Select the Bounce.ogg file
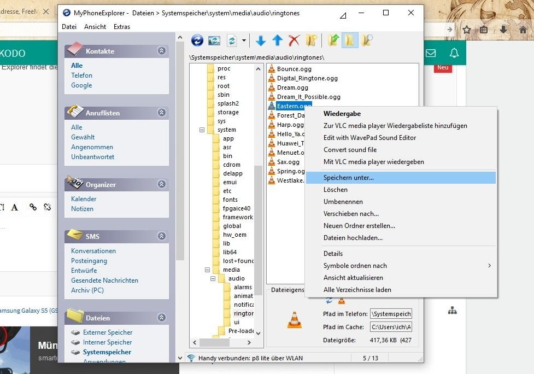The image size is (534, 374). click(294, 69)
